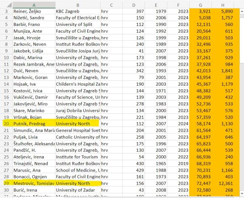
Task: Click University North cell in row 20
Action: (x=78, y=123)
